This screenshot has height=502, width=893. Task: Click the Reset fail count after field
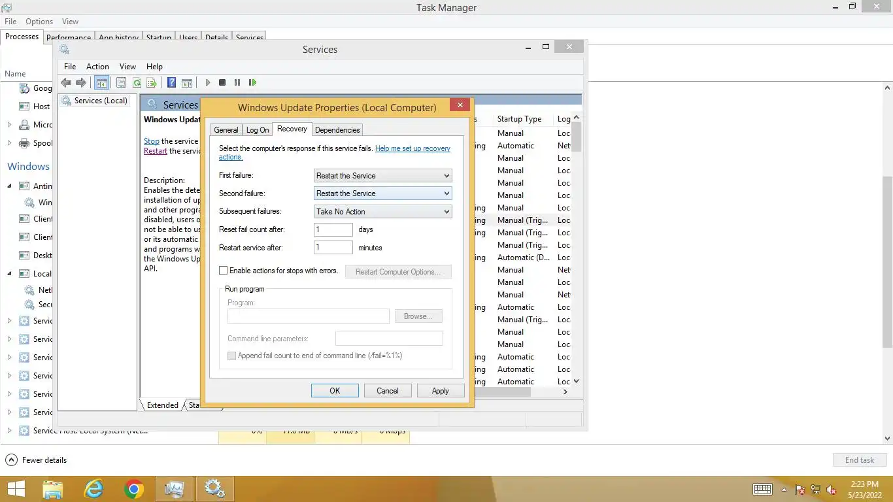click(333, 229)
